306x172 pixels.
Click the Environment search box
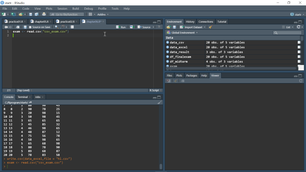pyautogui.click(x=287, y=33)
